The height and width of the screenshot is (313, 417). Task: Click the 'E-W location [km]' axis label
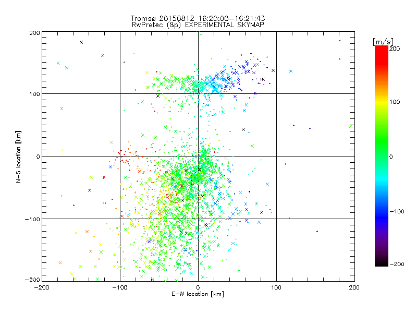tap(198, 294)
